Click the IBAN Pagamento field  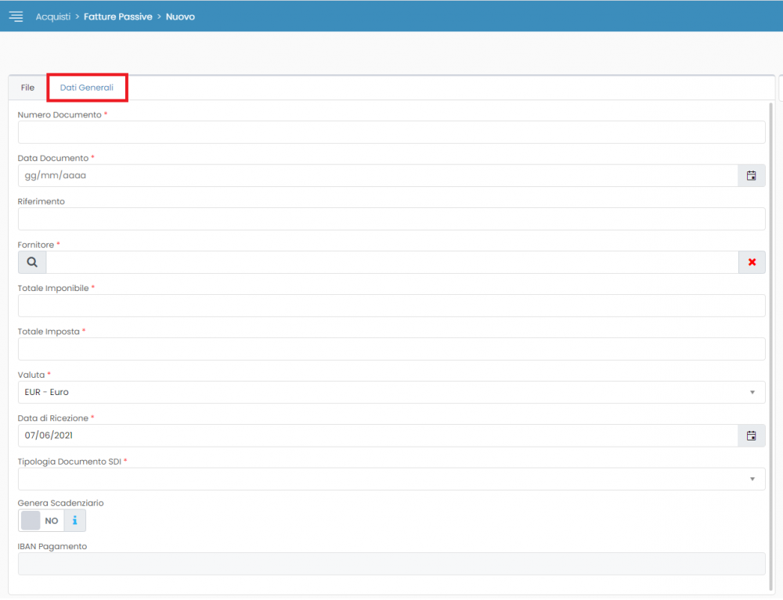(x=391, y=564)
